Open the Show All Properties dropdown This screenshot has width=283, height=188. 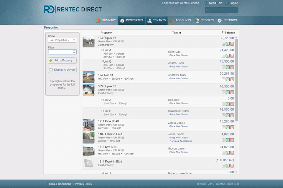(x=62, y=40)
